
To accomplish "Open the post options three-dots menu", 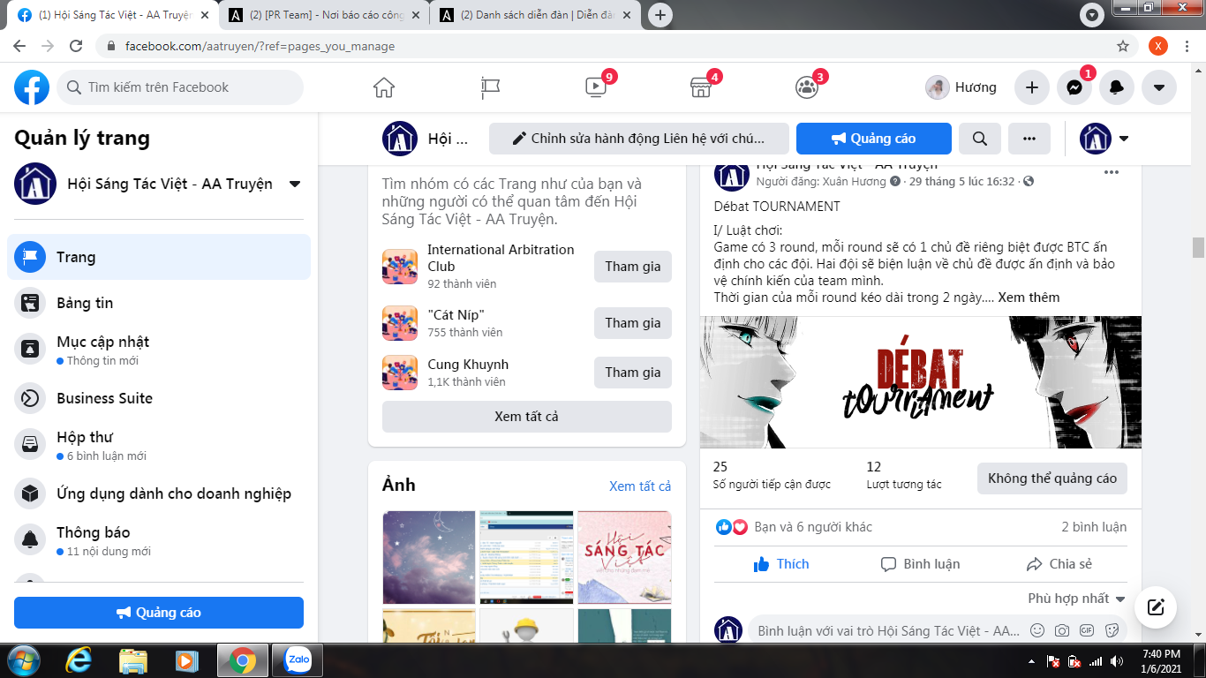I will pos(1112,172).
